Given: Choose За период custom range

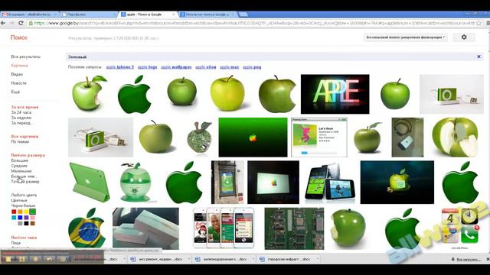Looking at the screenshot, I should (21, 123).
